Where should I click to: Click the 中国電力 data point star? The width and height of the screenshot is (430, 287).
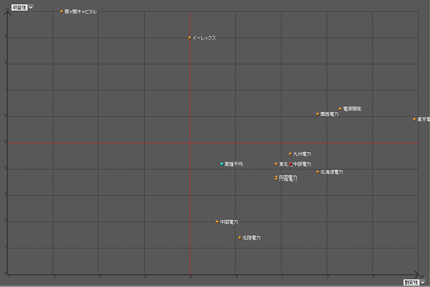(x=217, y=221)
